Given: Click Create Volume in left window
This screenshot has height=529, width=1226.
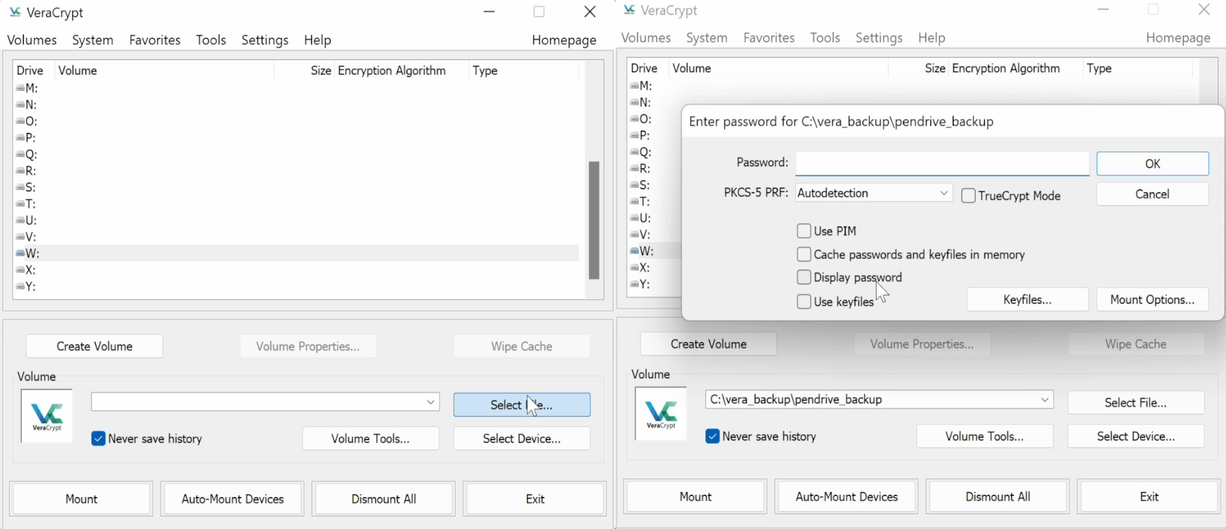Looking at the screenshot, I should point(95,346).
